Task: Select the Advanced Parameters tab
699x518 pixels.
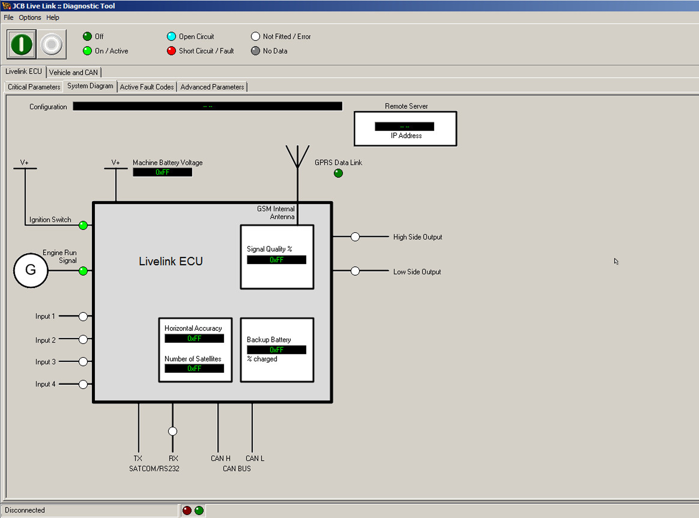Action: pyautogui.click(x=212, y=87)
